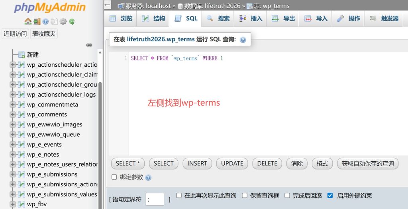This screenshot has width=408, height=209.
Task: Click table icon for wp_ewwwio_images
Action: [x=22, y=125]
